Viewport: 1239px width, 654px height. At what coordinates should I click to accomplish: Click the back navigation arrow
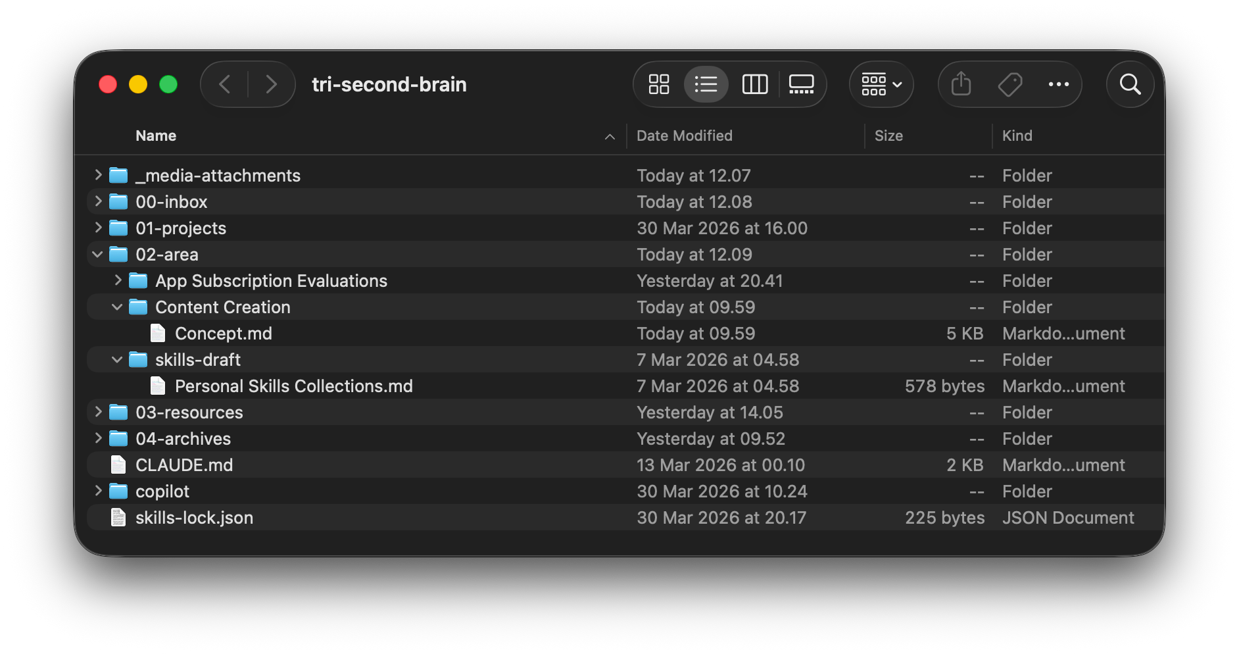click(224, 84)
